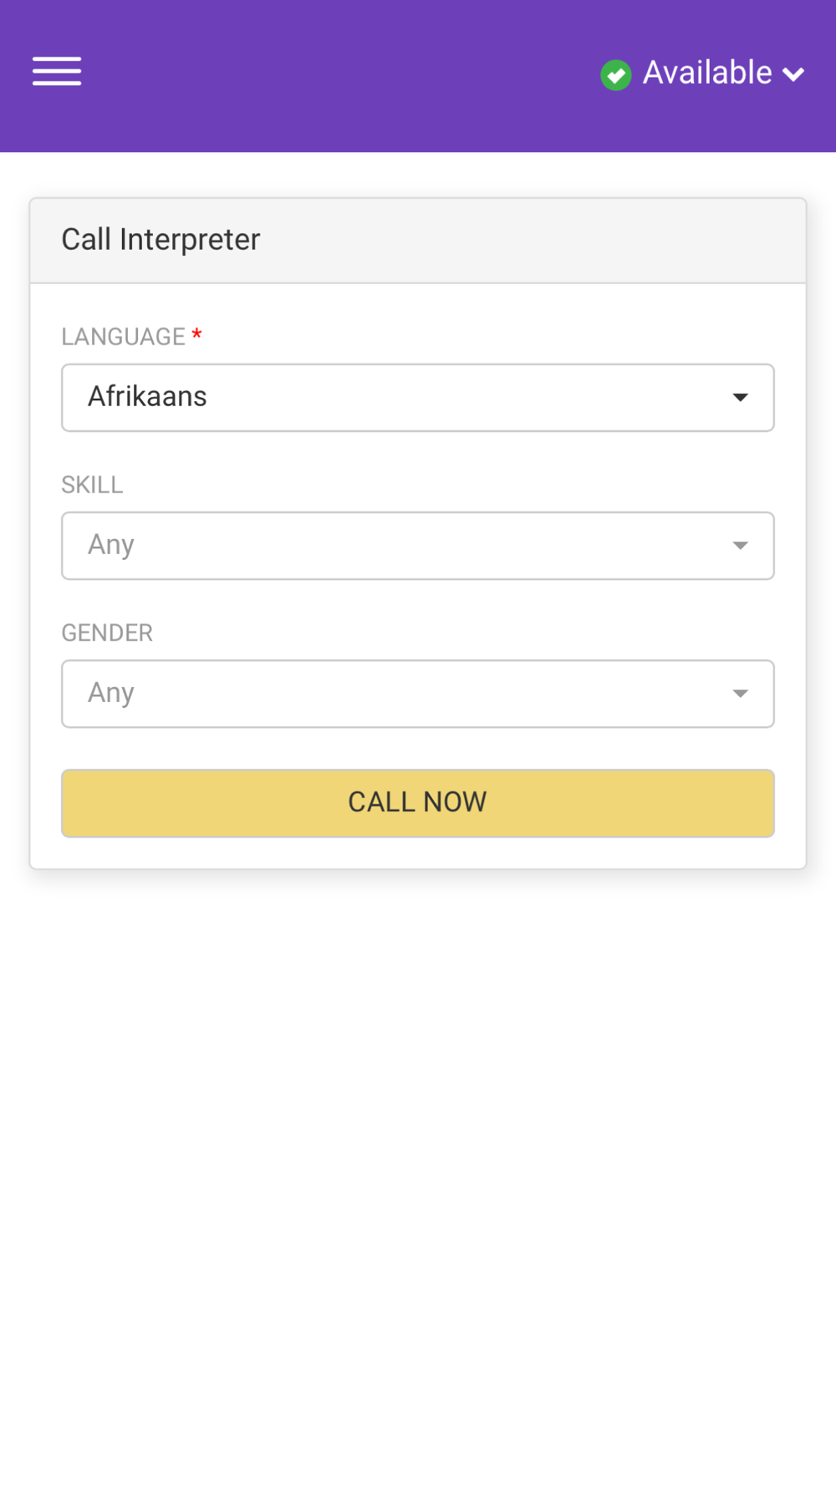Image resolution: width=836 pixels, height=1486 pixels.
Task: Click the GENDER field label
Action: pos(107,633)
